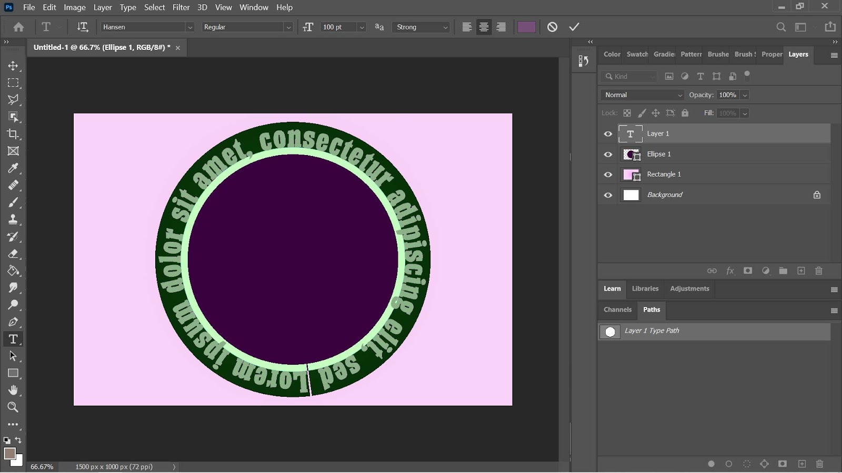Delete layer using the Layers trash icon

(819, 271)
